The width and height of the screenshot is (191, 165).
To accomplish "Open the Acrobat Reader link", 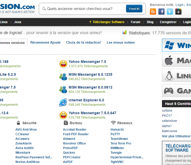I will click(75, 130).
